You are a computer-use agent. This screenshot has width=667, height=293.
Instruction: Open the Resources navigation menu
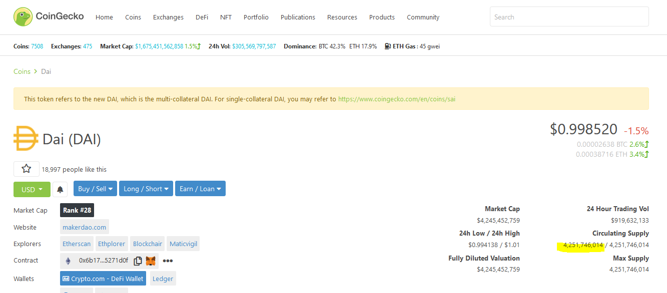[342, 17]
